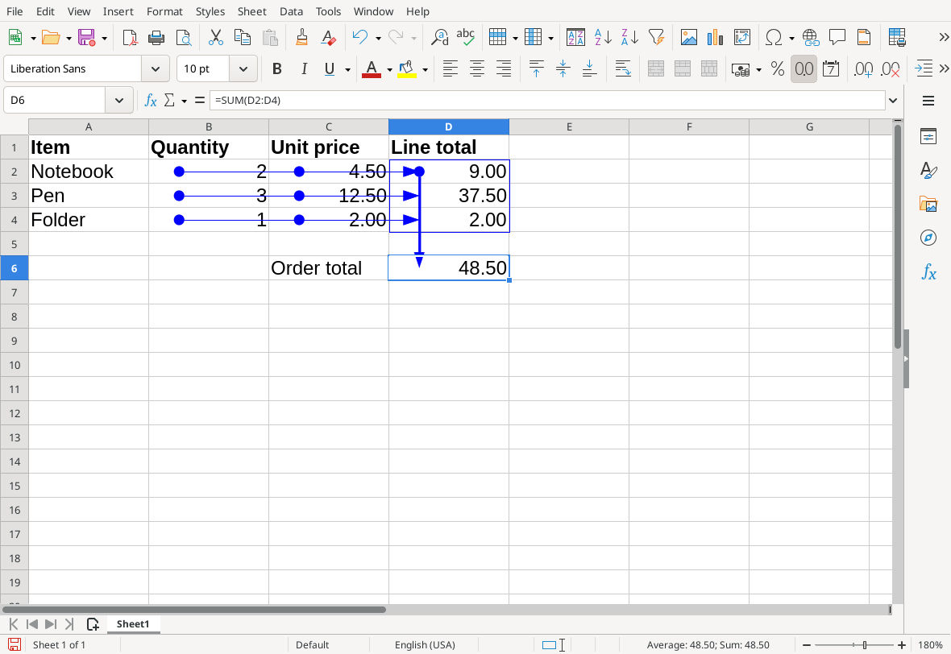Open the Insert menu
The width and height of the screenshot is (951, 654).
coord(118,11)
